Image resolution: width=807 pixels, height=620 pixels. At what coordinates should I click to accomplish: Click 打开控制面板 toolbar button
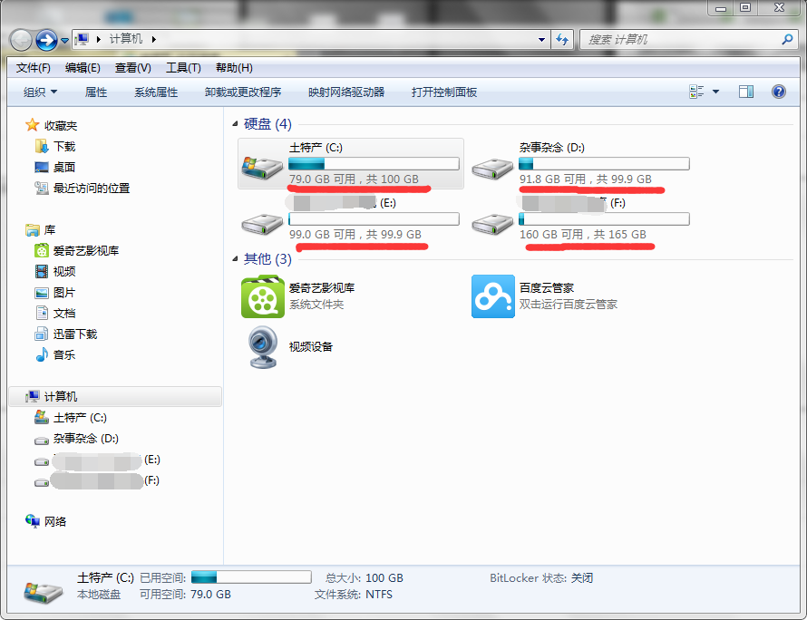pos(444,92)
